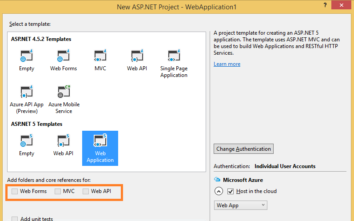The width and height of the screenshot is (354, 221).
Task: Collapse the Microsoft Azure section chevron
Action: (x=219, y=191)
